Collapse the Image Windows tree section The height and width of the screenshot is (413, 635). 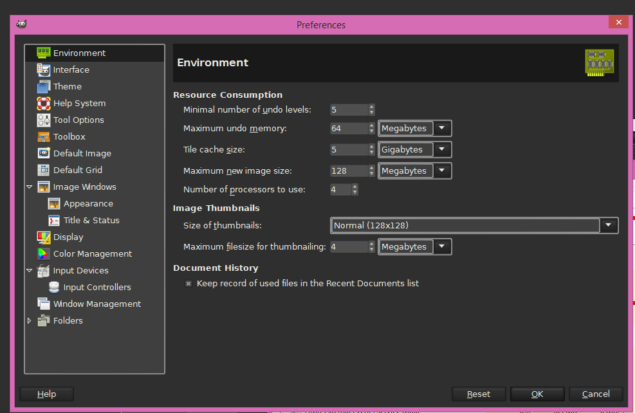point(29,187)
